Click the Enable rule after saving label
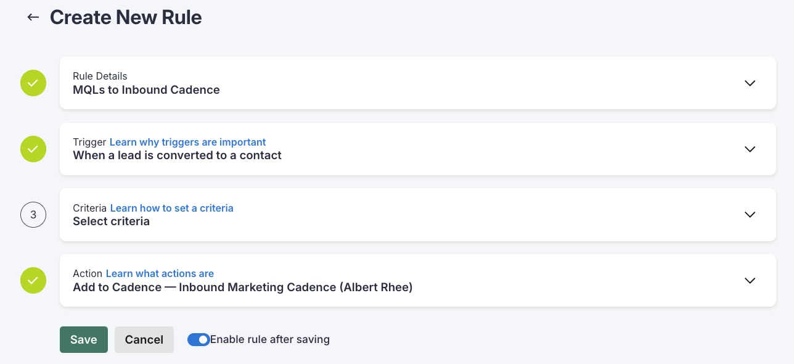Screen dimensions: 794x364 270,339
